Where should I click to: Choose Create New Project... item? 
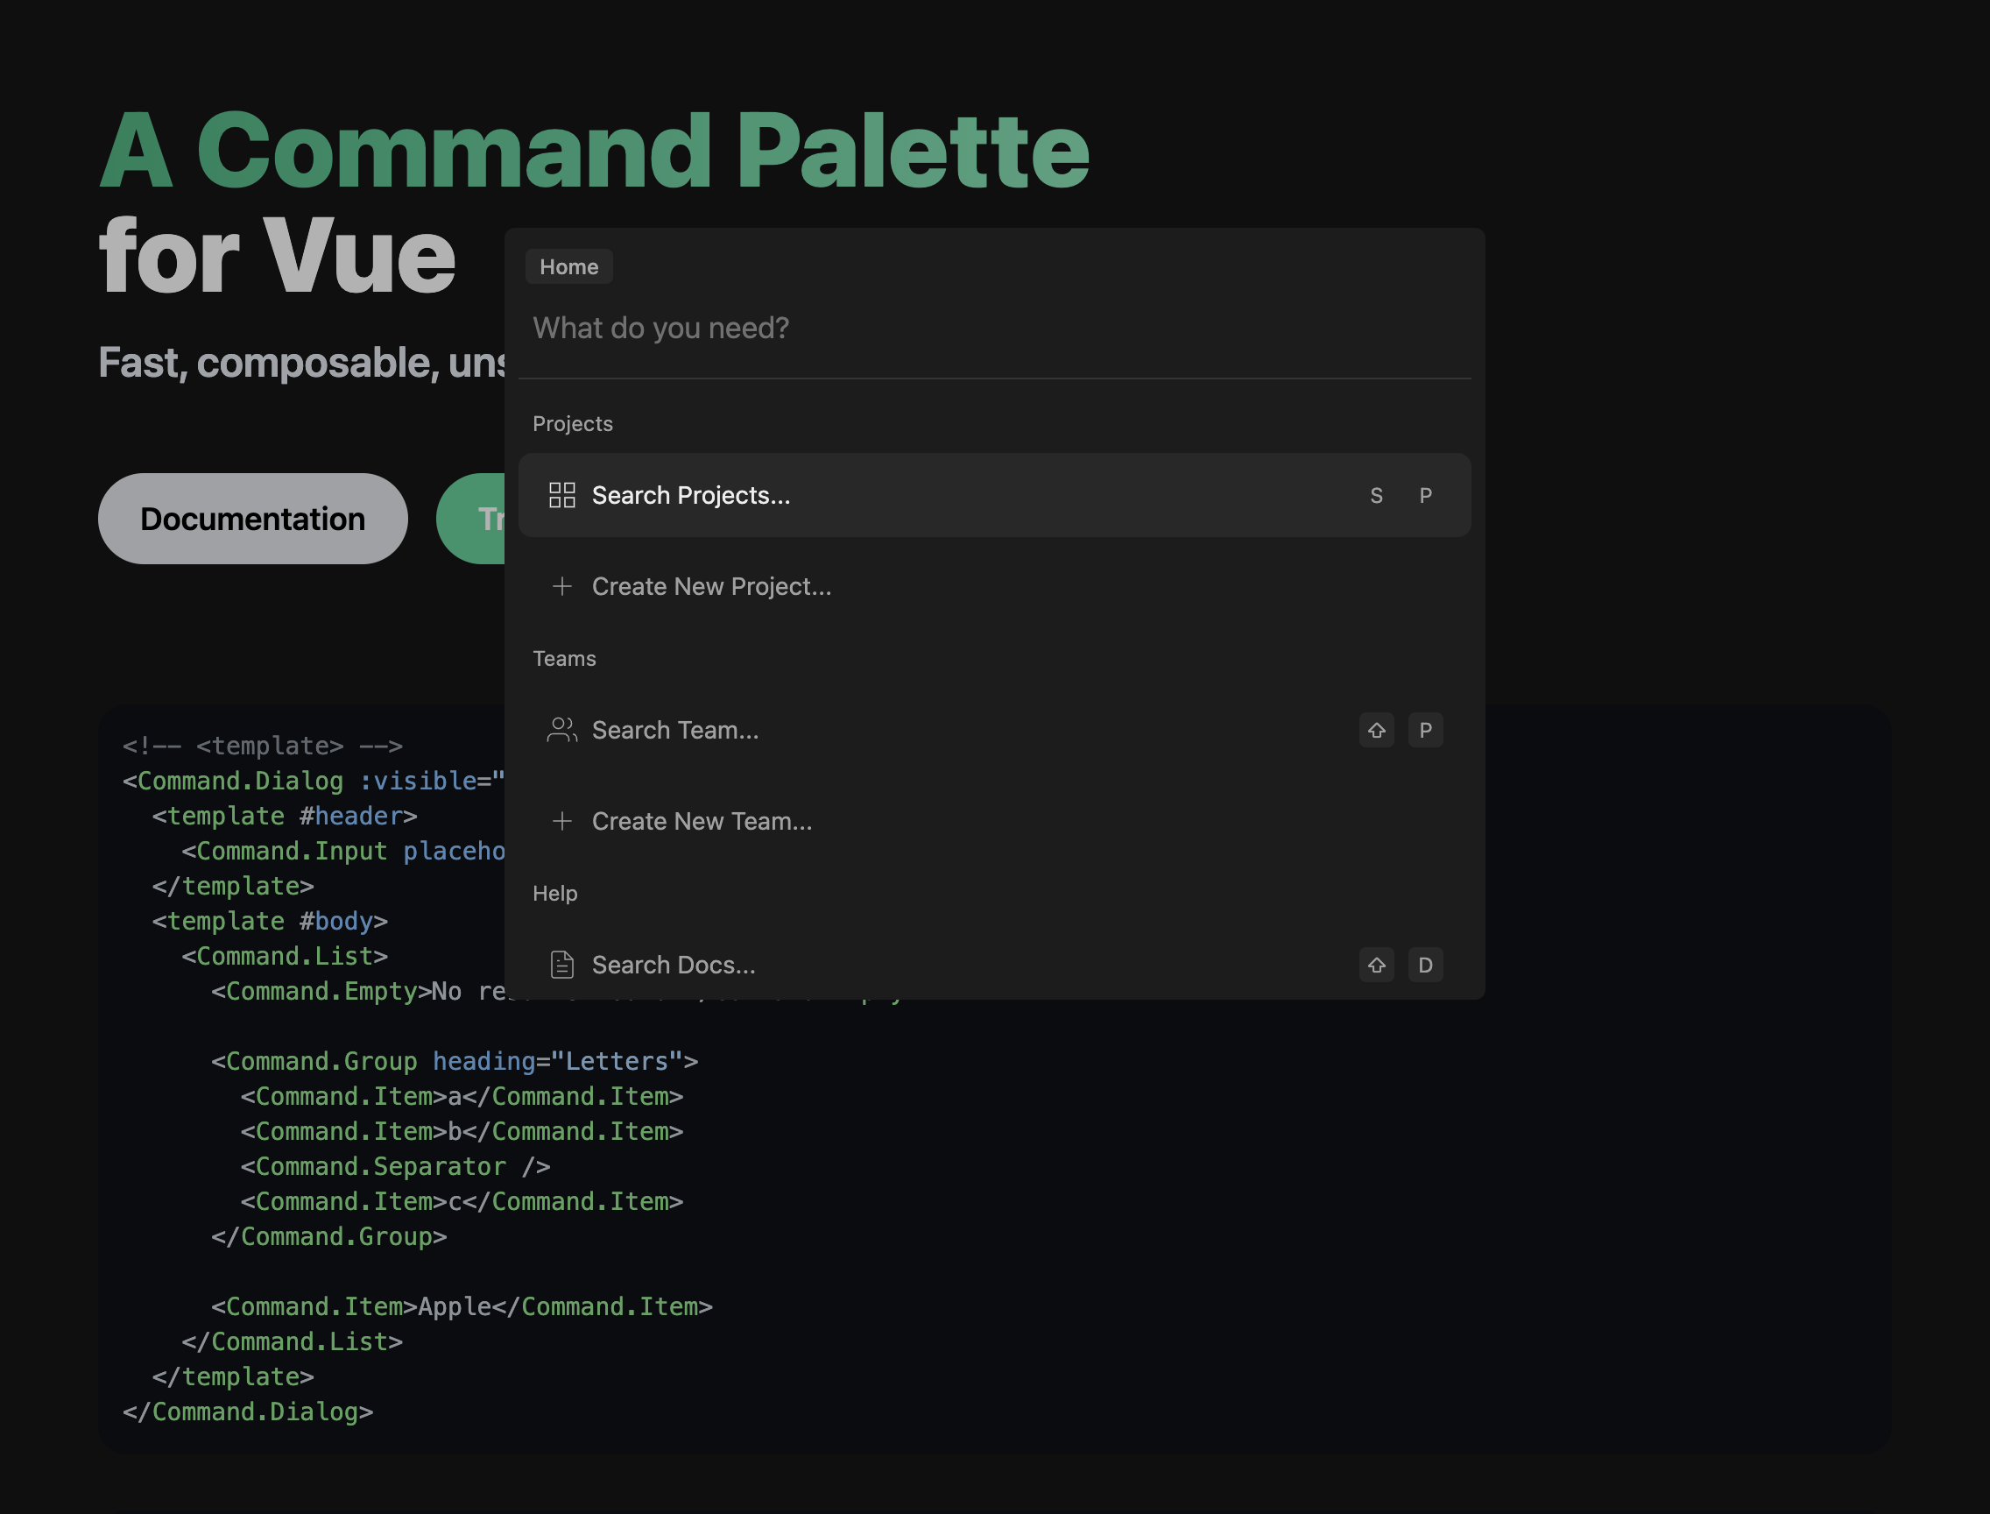coord(994,587)
